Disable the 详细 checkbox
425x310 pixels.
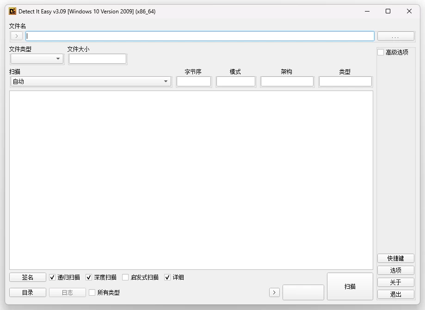click(167, 277)
